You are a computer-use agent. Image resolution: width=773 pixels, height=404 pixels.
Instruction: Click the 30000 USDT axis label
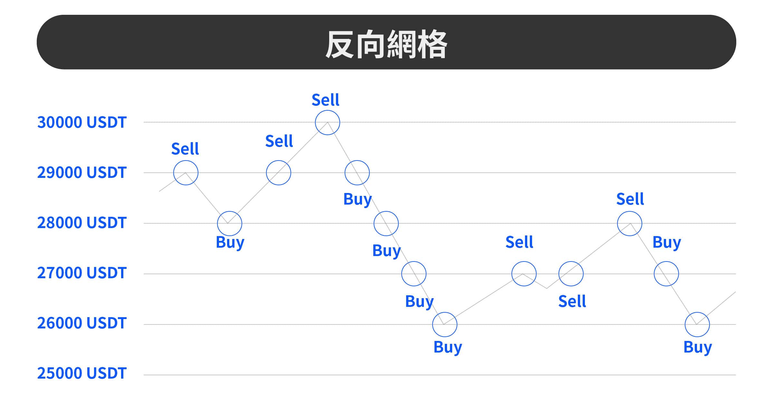(82, 123)
